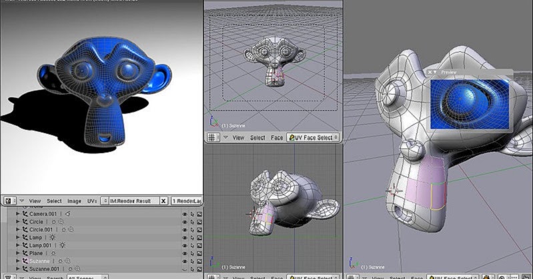Click the Circle object's mesh data icon
The width and height of the screenshot is (533, 279).
point(54,222)
